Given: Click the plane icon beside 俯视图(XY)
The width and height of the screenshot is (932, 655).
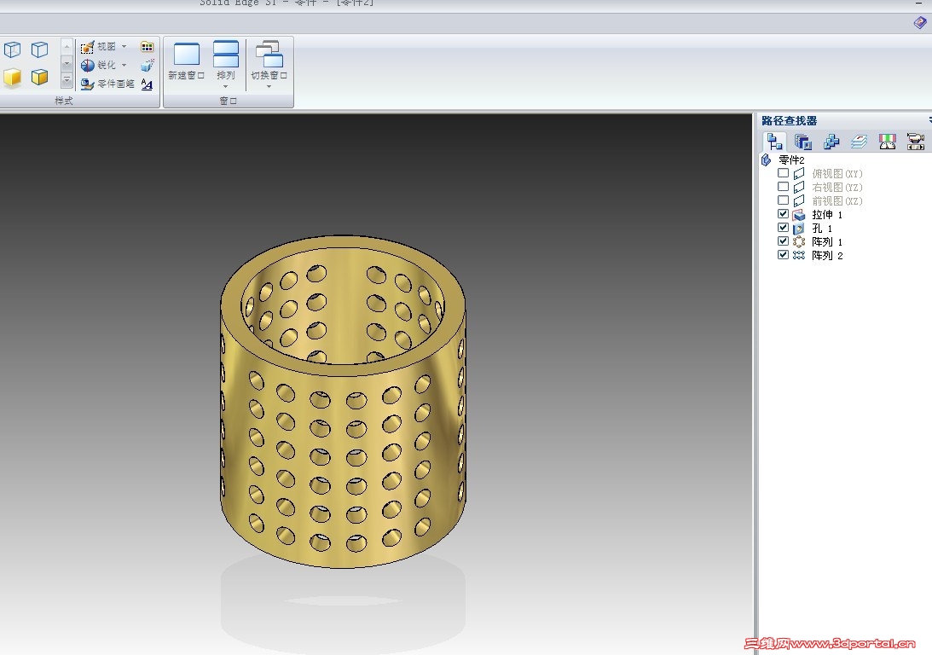Looking at the screenshot, I should [799, 173].
